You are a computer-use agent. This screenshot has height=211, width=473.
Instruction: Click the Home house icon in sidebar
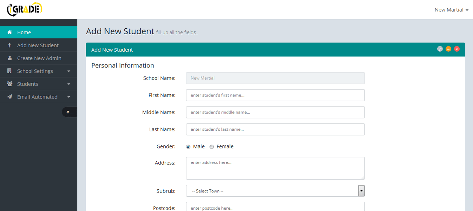click(10, 32)
